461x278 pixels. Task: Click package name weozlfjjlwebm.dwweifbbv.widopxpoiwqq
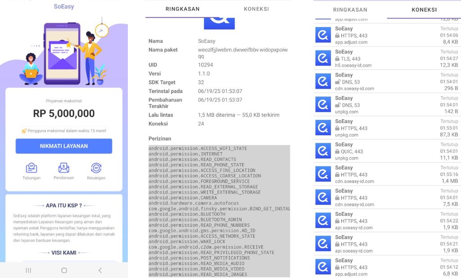(x=243, y=53)
